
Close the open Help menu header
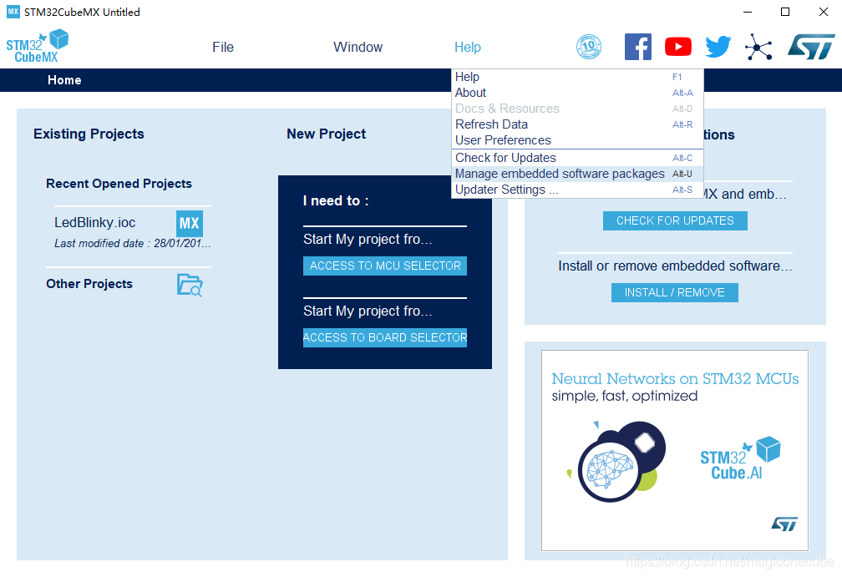(x=468, y=48)
